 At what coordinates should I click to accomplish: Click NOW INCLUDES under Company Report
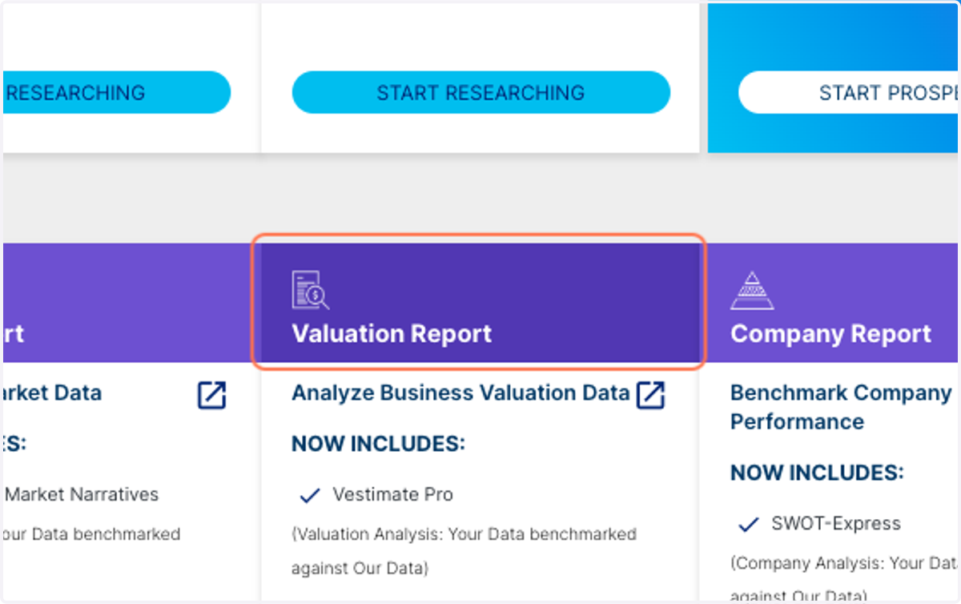click(x=817, y=472)
